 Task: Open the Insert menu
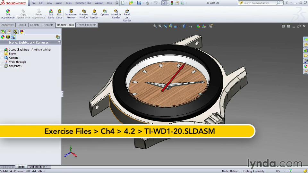coord(59,3)
